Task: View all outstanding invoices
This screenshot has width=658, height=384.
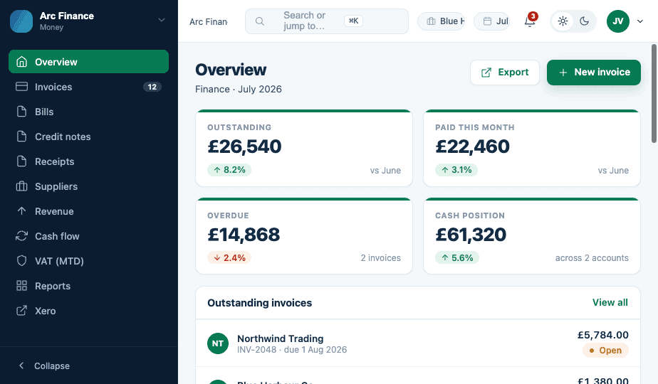Action: tap(610, 302)
